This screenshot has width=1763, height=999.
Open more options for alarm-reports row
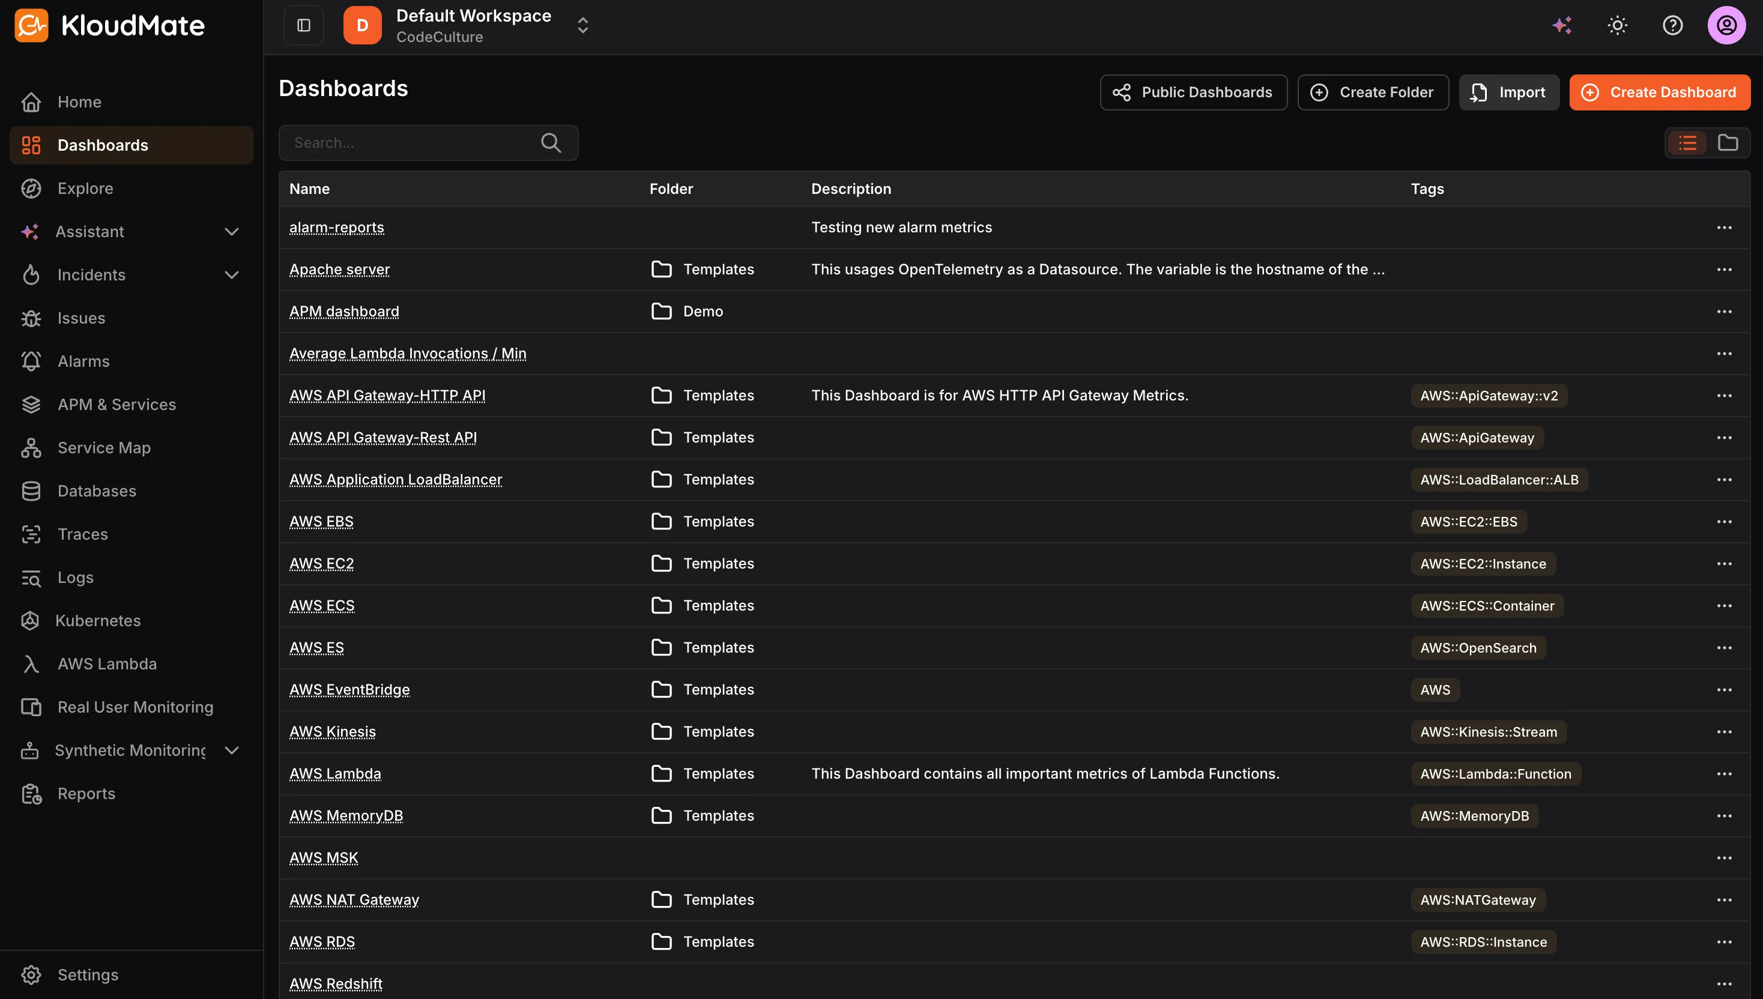point(1724,228)
